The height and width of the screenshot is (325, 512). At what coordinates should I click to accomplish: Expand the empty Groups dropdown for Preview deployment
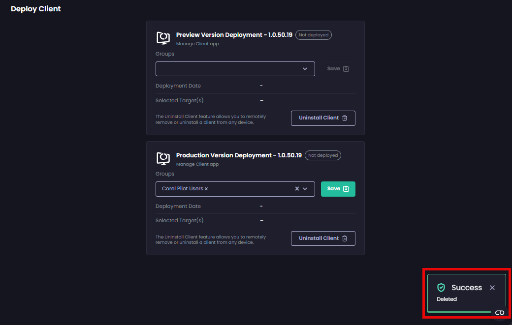coord(306,68)
